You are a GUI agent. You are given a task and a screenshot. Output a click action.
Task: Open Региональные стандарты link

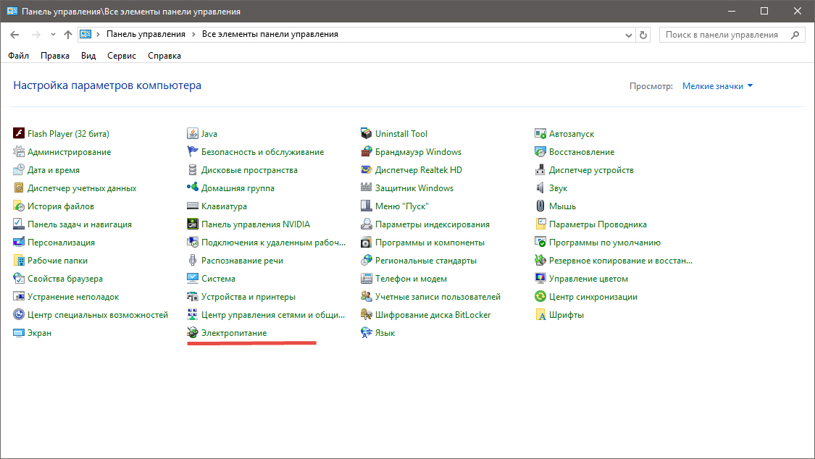(x=426, y=261)
